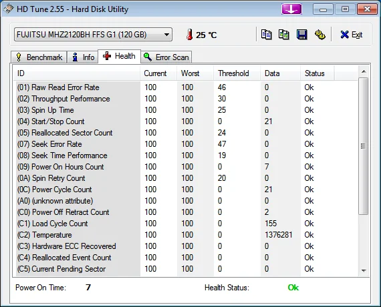The width and height of the screenshot is (381, 307).
Task: Click the vertical scrollbar thumb
Action: pos(364,146)
